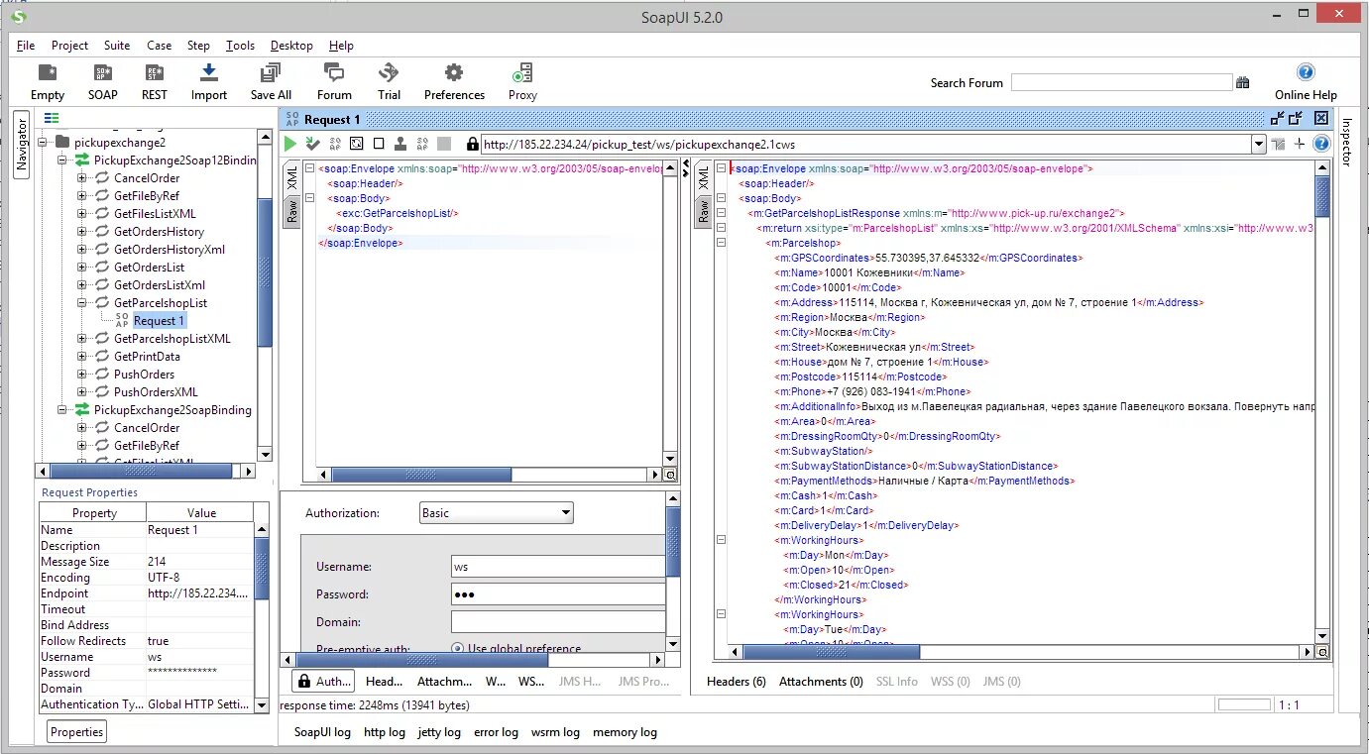Image resolution: width=1369 pixels, height=754 pixels.
Task: Open the Attachments (0) response tab
Action: pos(821,682)
